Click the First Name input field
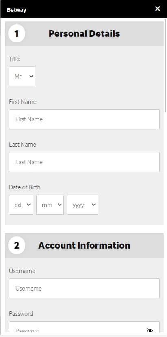 84,119
